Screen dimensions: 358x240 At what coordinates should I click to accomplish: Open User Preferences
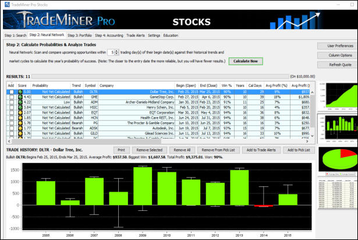[338, 46]
